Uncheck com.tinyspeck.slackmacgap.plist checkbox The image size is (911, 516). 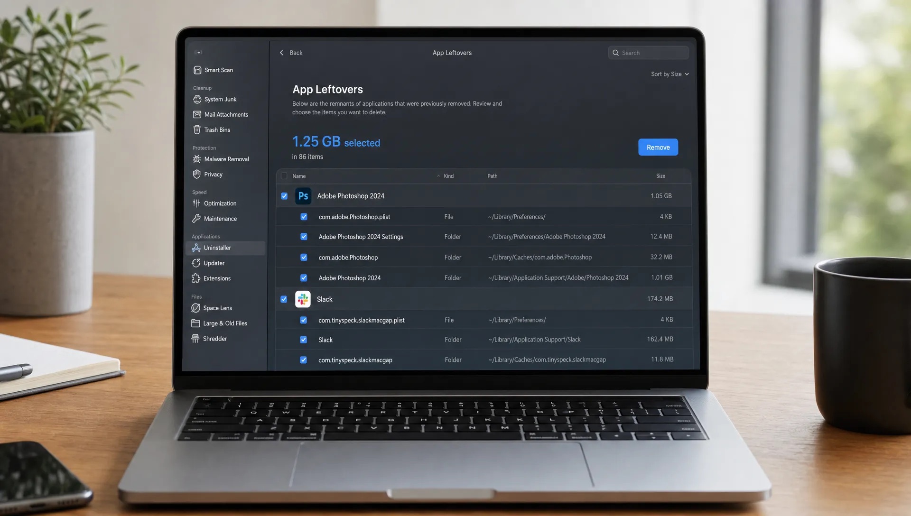(x=303, y=320)
